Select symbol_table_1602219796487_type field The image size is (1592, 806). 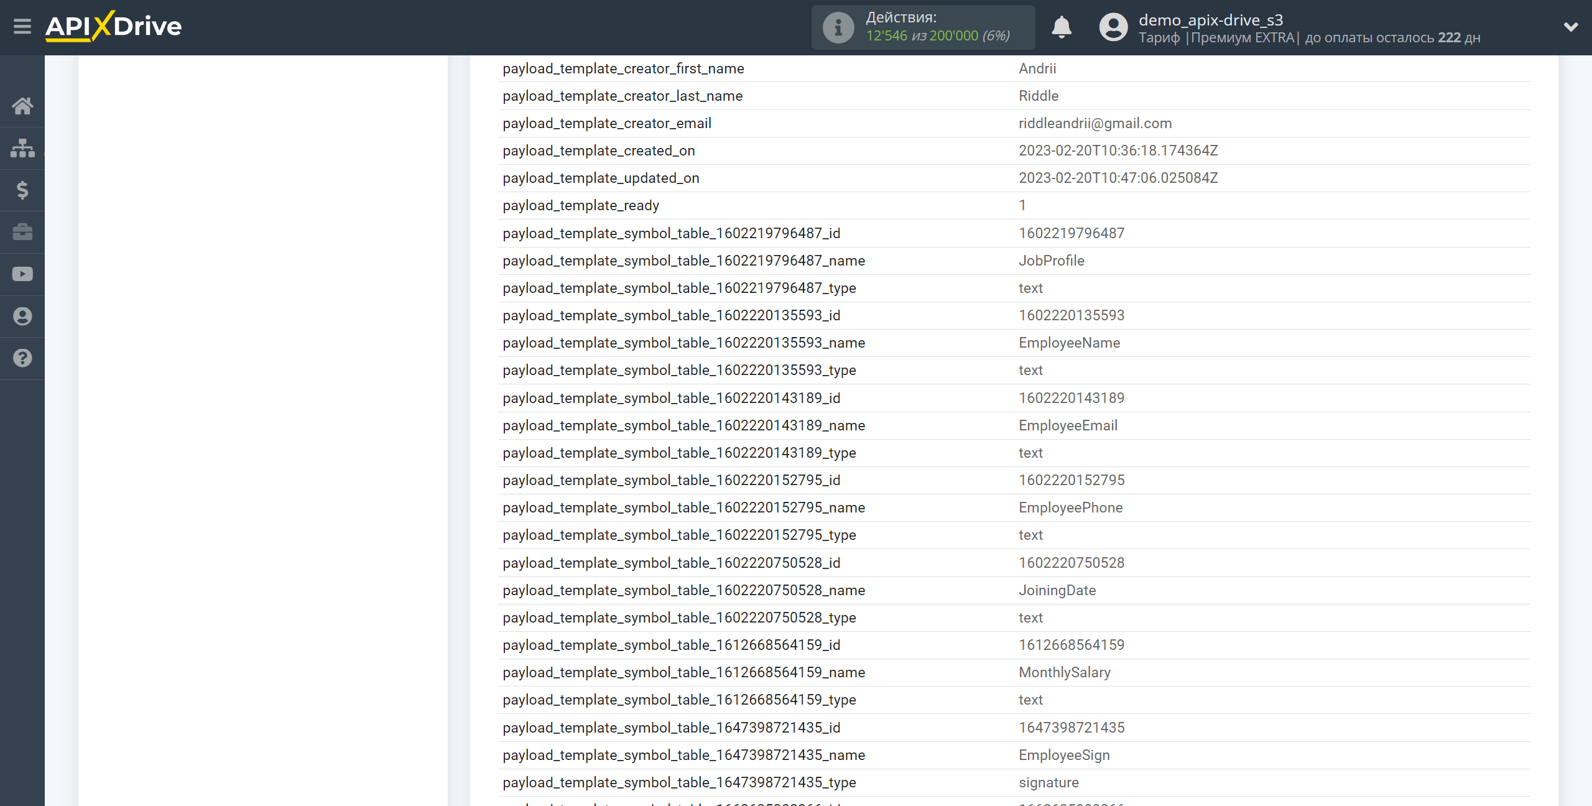point(679,288)
